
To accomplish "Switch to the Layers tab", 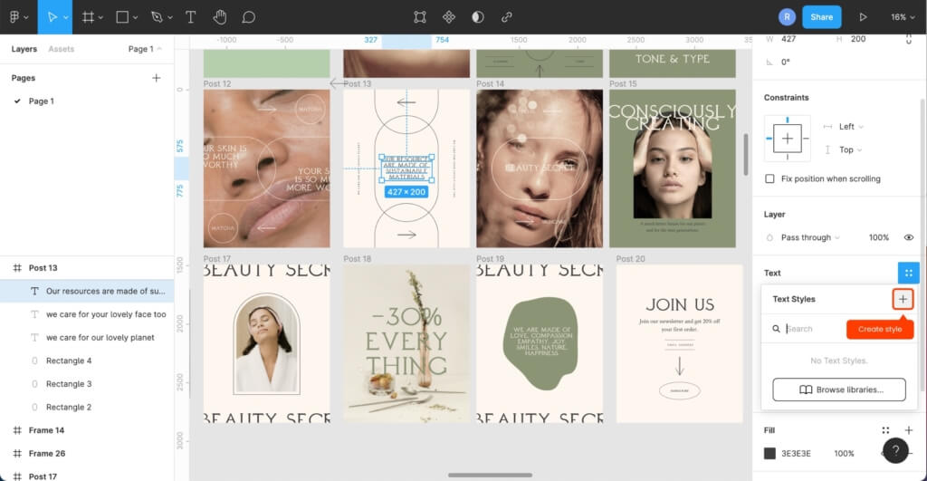I will 24,49.
